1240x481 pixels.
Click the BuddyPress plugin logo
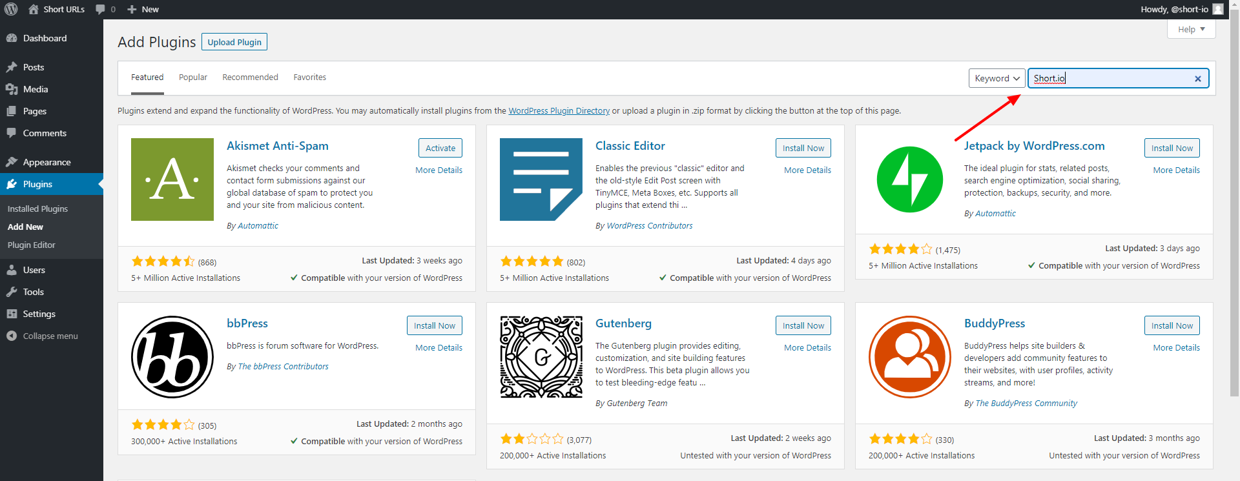(909, 357)
